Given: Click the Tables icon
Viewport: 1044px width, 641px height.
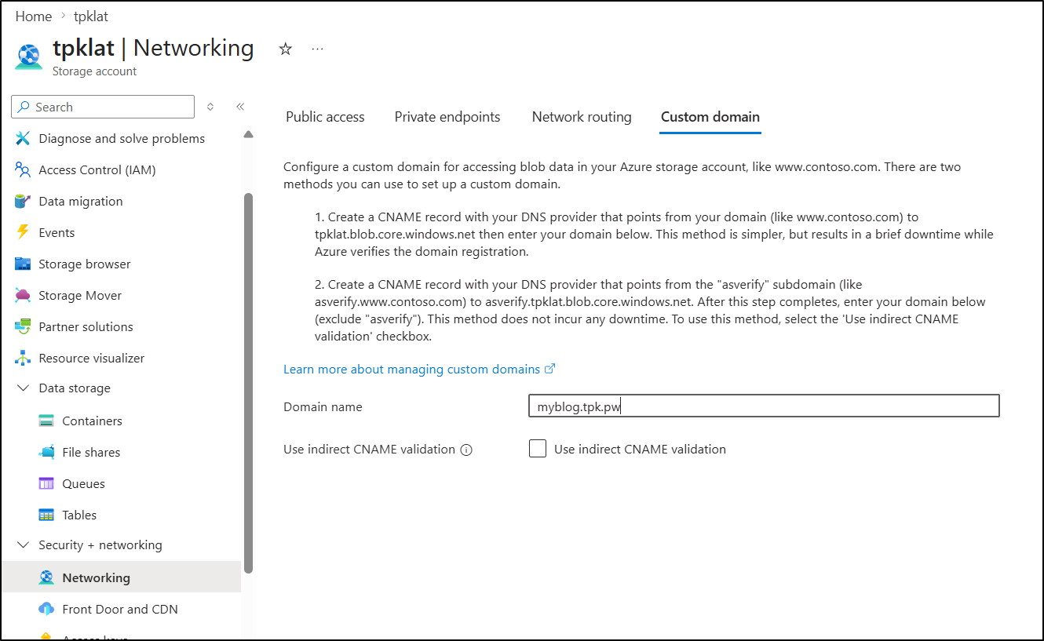Looking at the screenshot, I should click(x=46, y=515).
